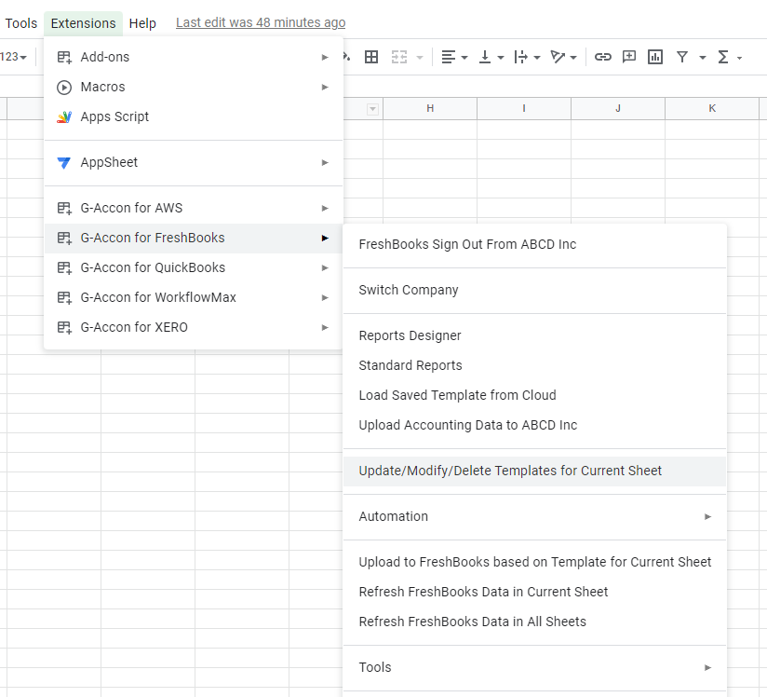Click the Insert comment icon

coord(628,57)
